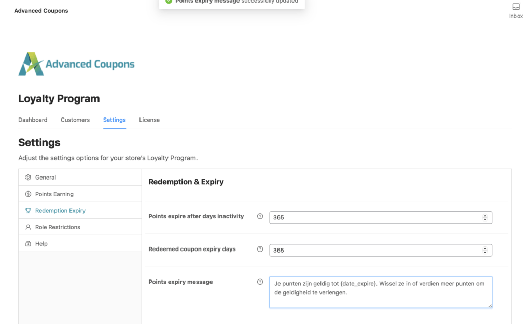Select the Settings tab
Screen dimensions: 531x324
point(114,120)
